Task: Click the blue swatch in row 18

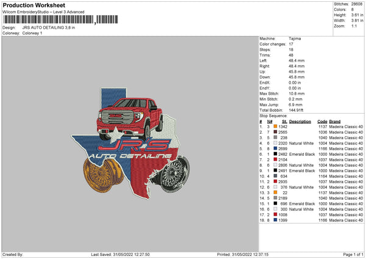Action: click(276, 220)
